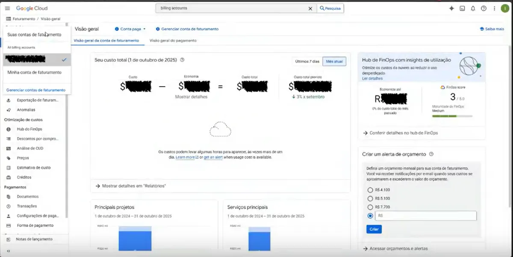This screenshot has height=257, width=513.
Task: Click the Forma de pagamento card icon
Action: click(x=9, y=225)
